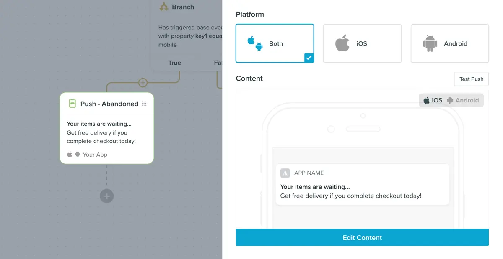The image size is (503, 259).
Task: Select Android as the target platform
Action: [449, 43]
